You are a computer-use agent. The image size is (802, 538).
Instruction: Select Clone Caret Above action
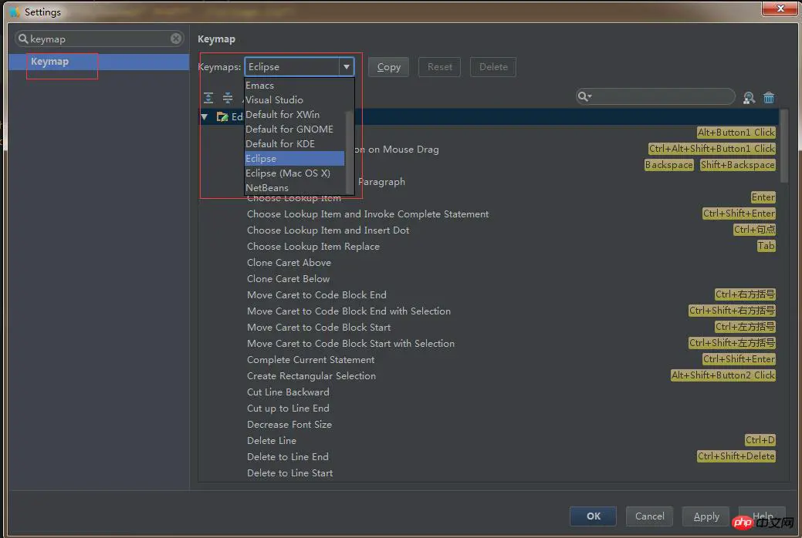pos(289,263)
